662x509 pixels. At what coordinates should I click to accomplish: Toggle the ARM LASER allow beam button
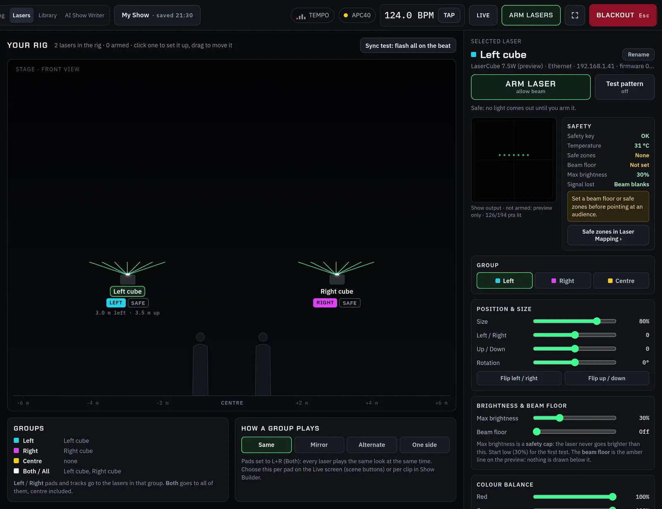click(x=530, y=87)
